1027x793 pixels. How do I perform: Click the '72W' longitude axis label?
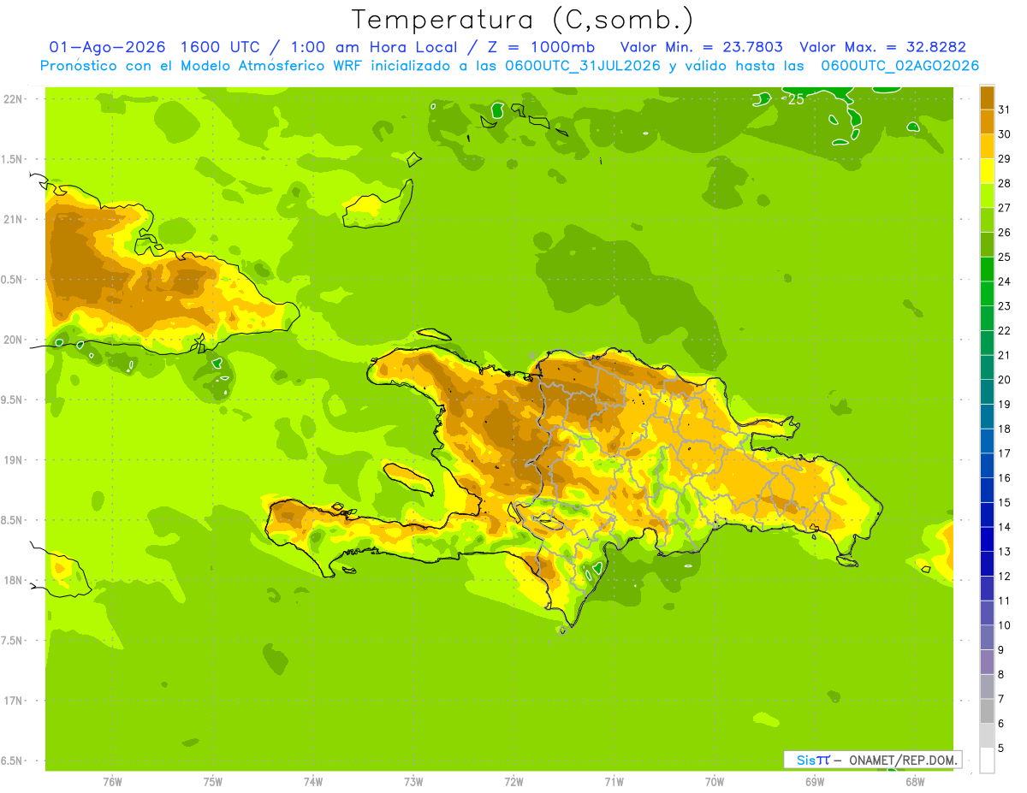[x=513, y=782]
